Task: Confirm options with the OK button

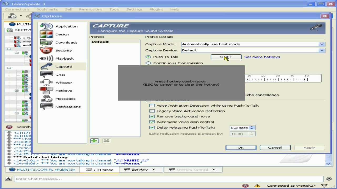Action: tap(241, 148)
